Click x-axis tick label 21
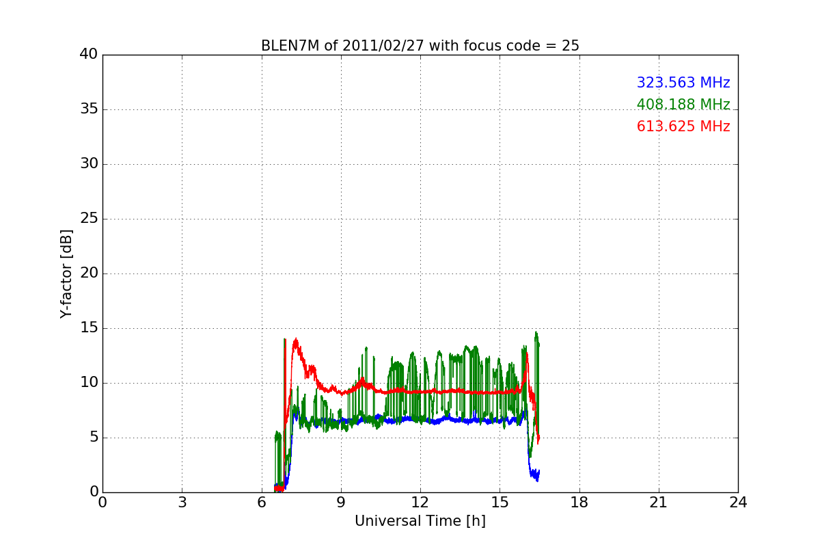 pyautogui.click(x=659, y=503)
